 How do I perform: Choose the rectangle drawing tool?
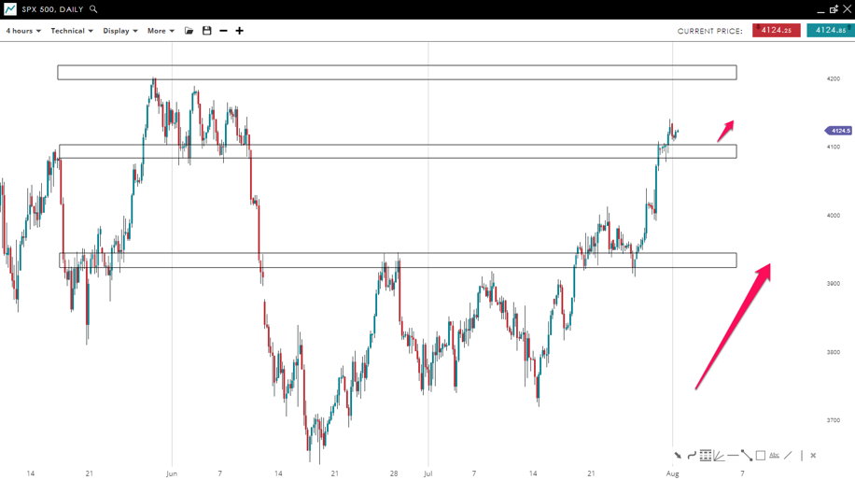point(761,456)
